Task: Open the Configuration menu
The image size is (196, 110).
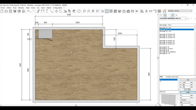Action: pos(57,8)
